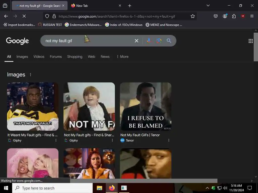Switch to the New Tab tab
This screenshot has width=258, height=193.
(x=95, y=6)
